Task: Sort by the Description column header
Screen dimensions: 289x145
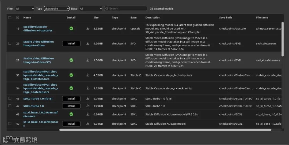Action: [x=153, y=17]
